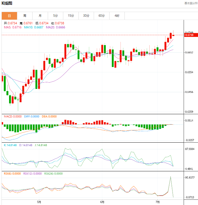Click the MA5 indicator label
The image size is (198, 205).
click(x=13, y=27)
